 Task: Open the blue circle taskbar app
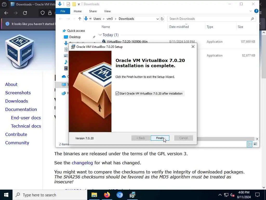(x=119, y=195)
